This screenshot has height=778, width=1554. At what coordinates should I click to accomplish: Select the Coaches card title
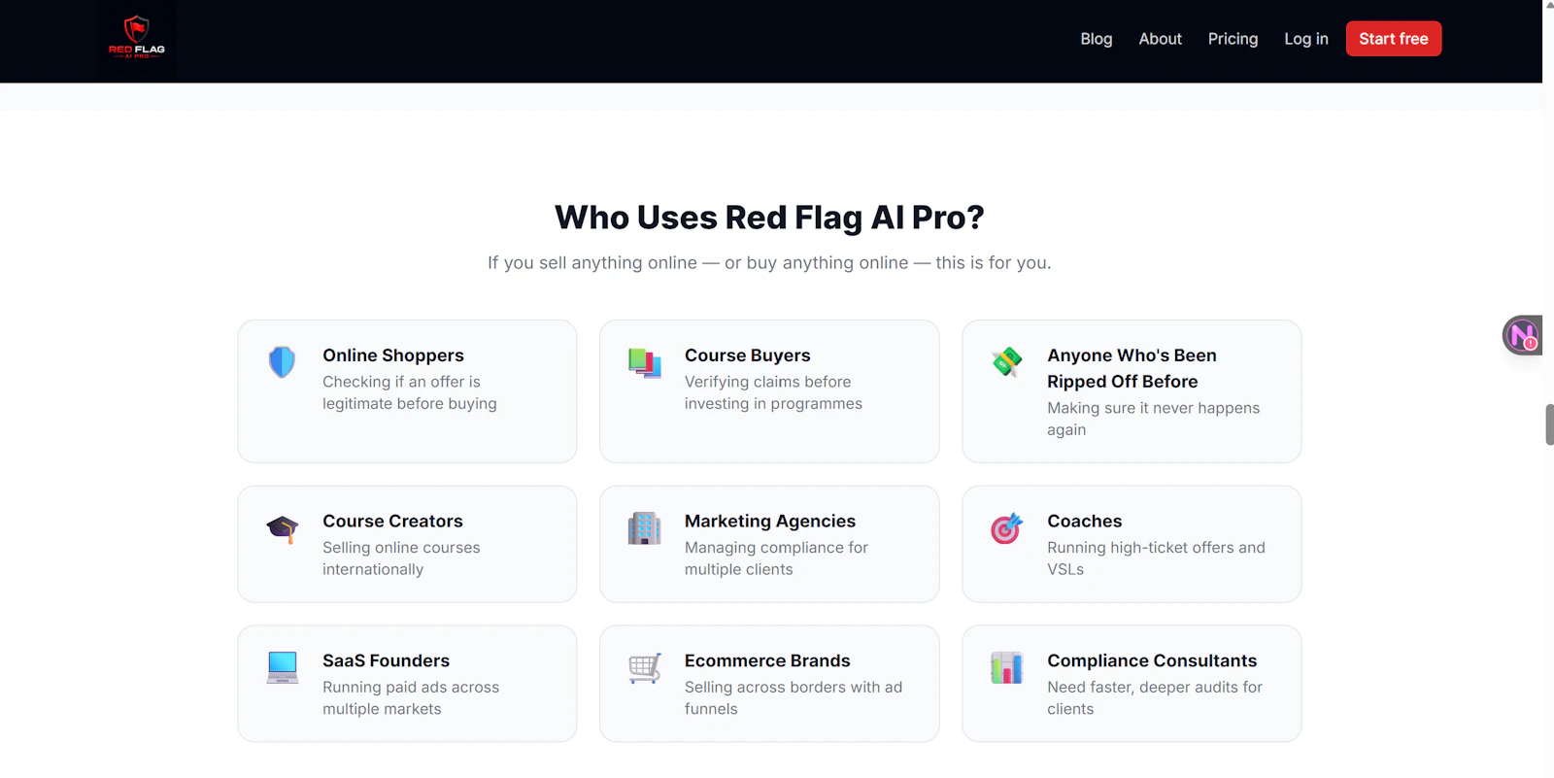[x=1084, y=522]
